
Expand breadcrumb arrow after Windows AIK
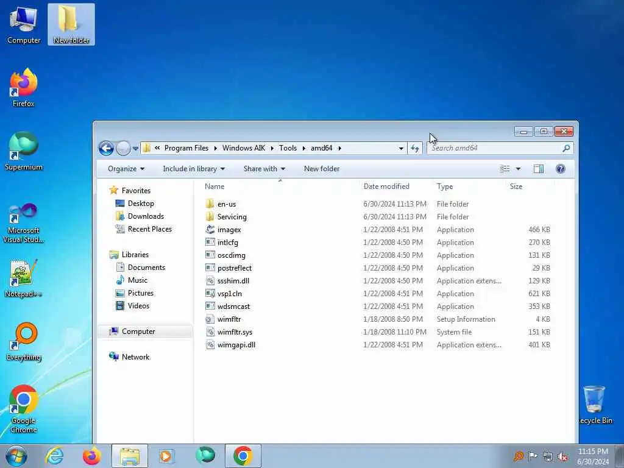(x=272, y=148)
